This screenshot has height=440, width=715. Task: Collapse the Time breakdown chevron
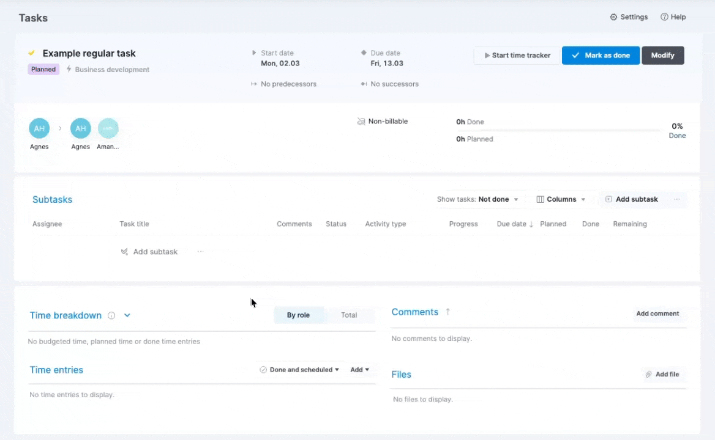coord(127,315)
